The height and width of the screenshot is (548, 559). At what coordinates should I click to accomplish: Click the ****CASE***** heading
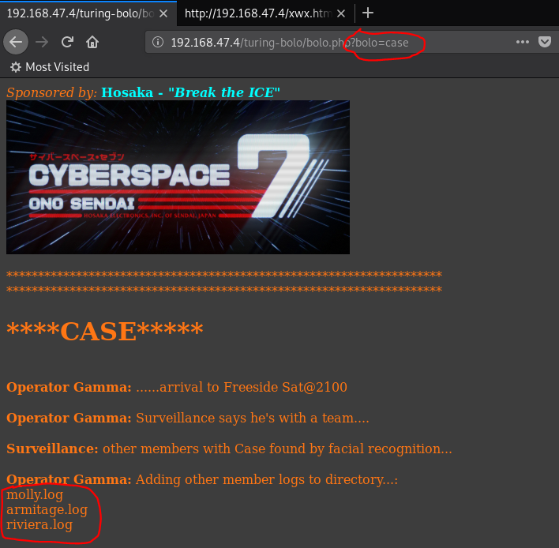[x=105, y=331]
